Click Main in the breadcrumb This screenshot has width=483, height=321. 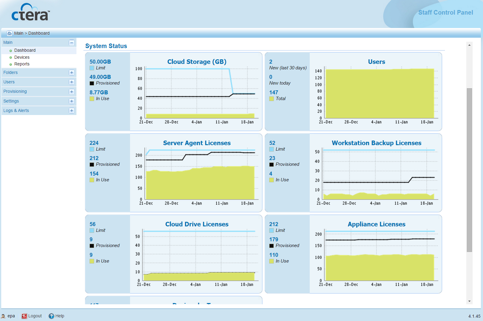pyautogui.click(x=19, y=33)
